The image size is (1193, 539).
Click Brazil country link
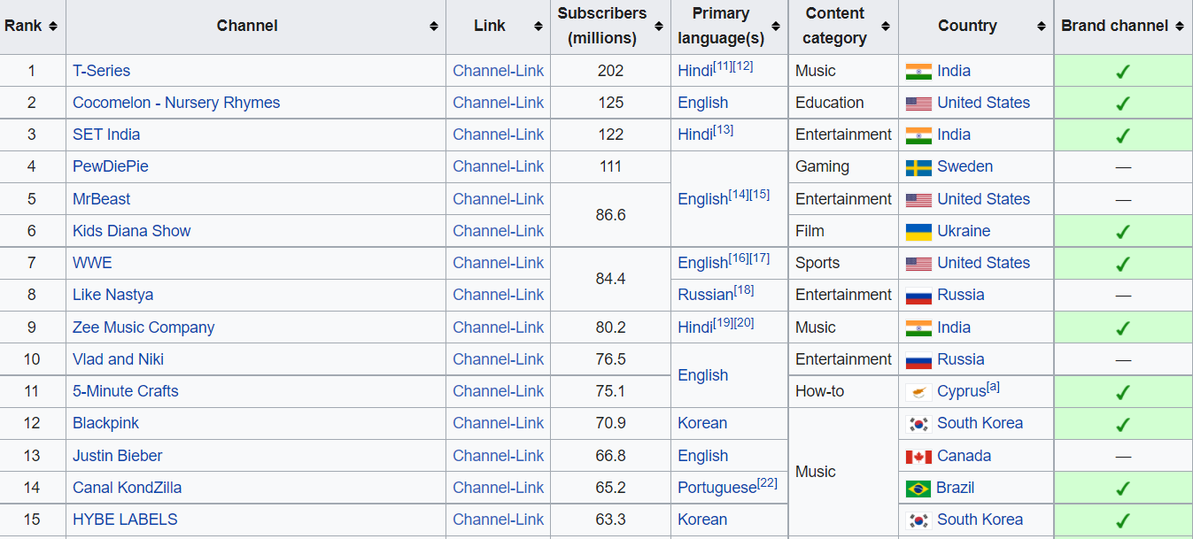tap(955, 488)
